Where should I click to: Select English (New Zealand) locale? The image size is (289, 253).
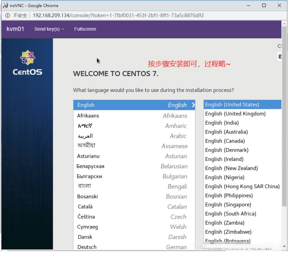pyautogui.click(x=243, y=168)
